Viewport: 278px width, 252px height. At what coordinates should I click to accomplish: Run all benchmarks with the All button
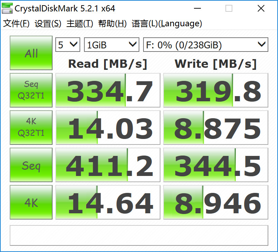(31, 53)
